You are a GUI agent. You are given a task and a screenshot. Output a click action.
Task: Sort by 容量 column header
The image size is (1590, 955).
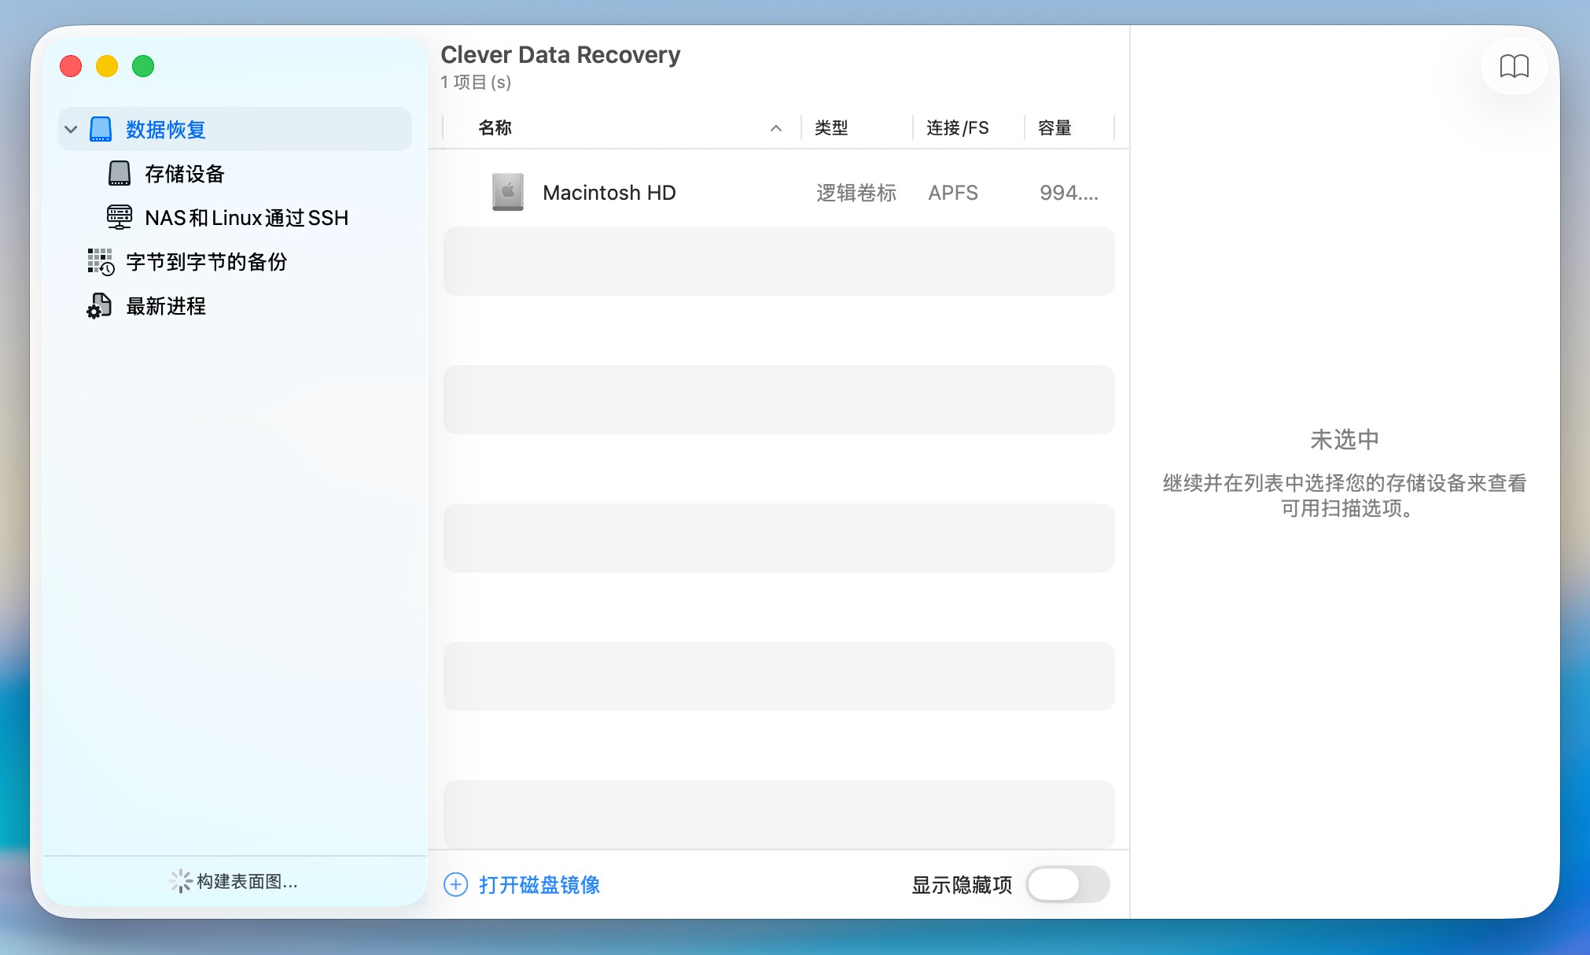1054,128
